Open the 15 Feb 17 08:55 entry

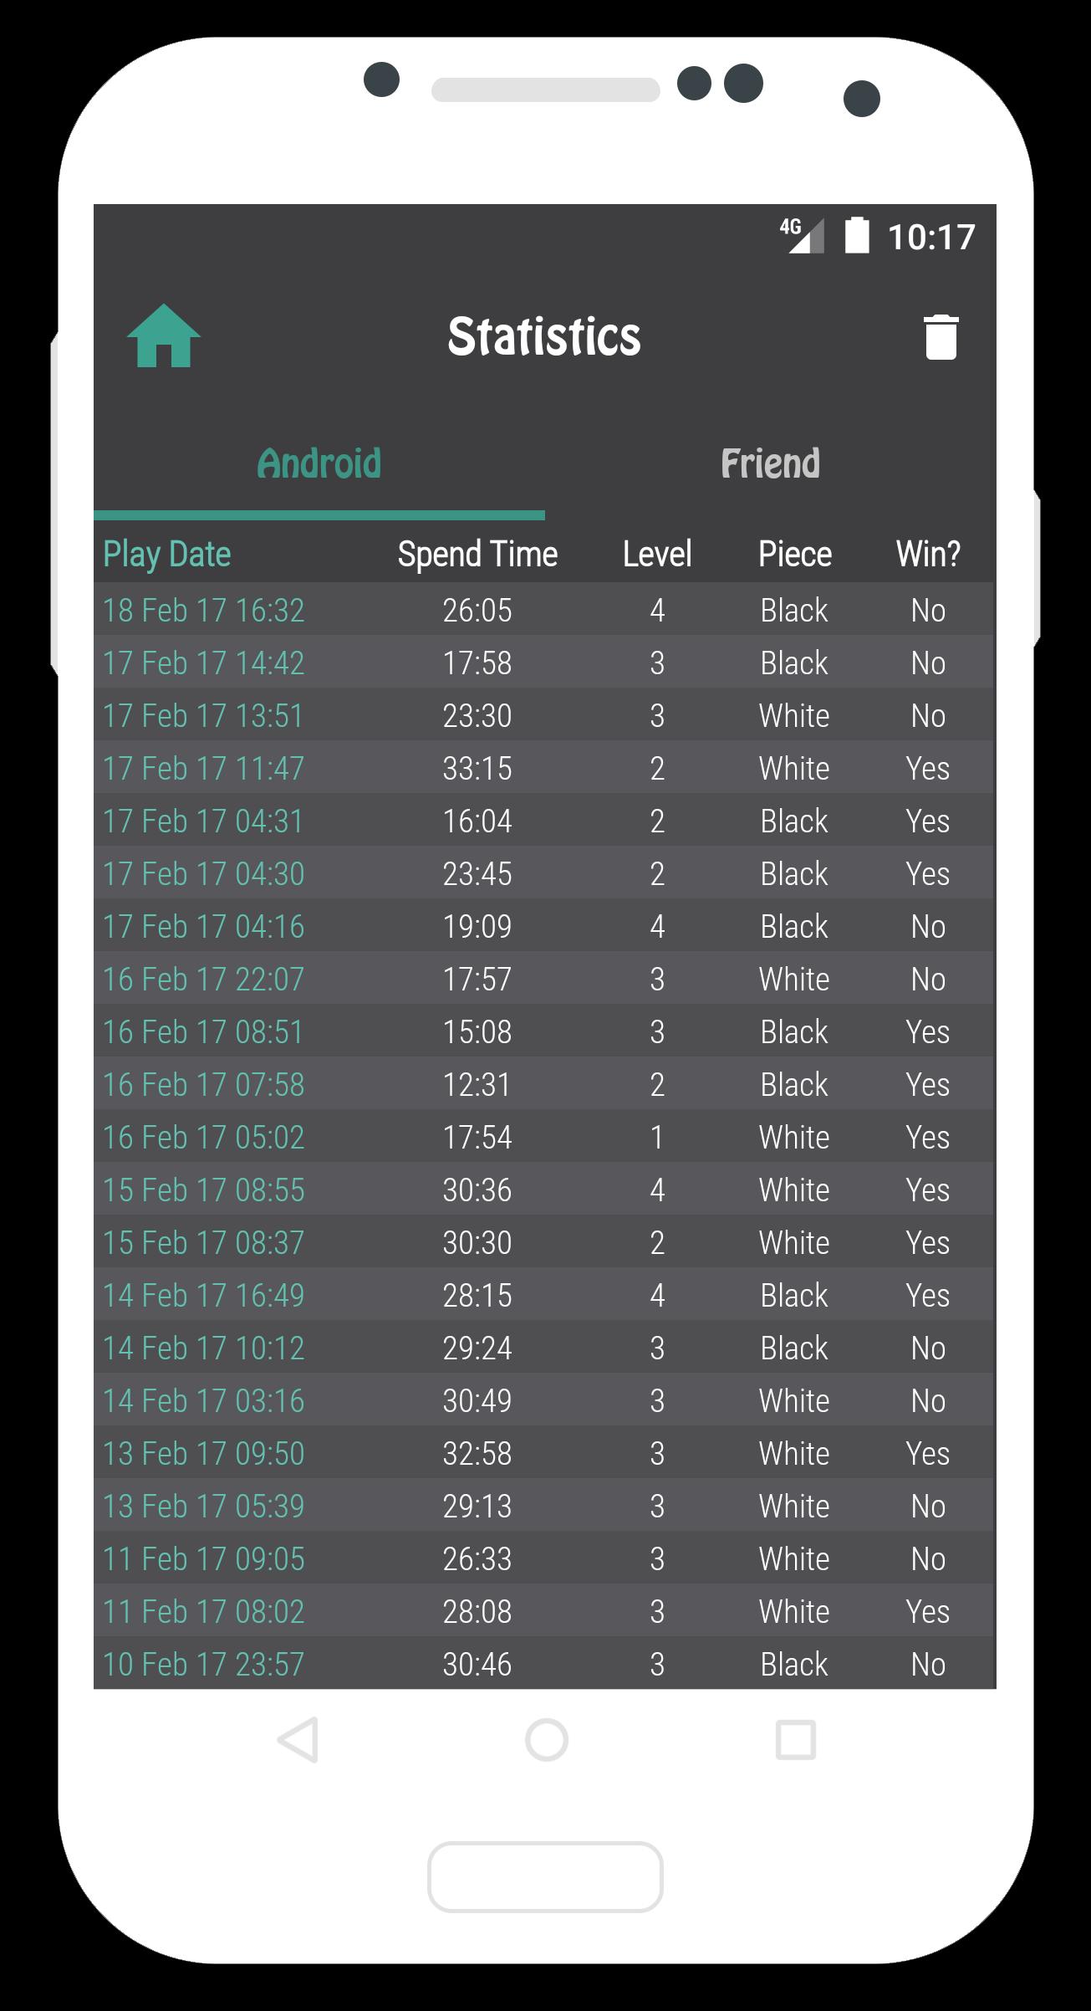point(543,1190)
